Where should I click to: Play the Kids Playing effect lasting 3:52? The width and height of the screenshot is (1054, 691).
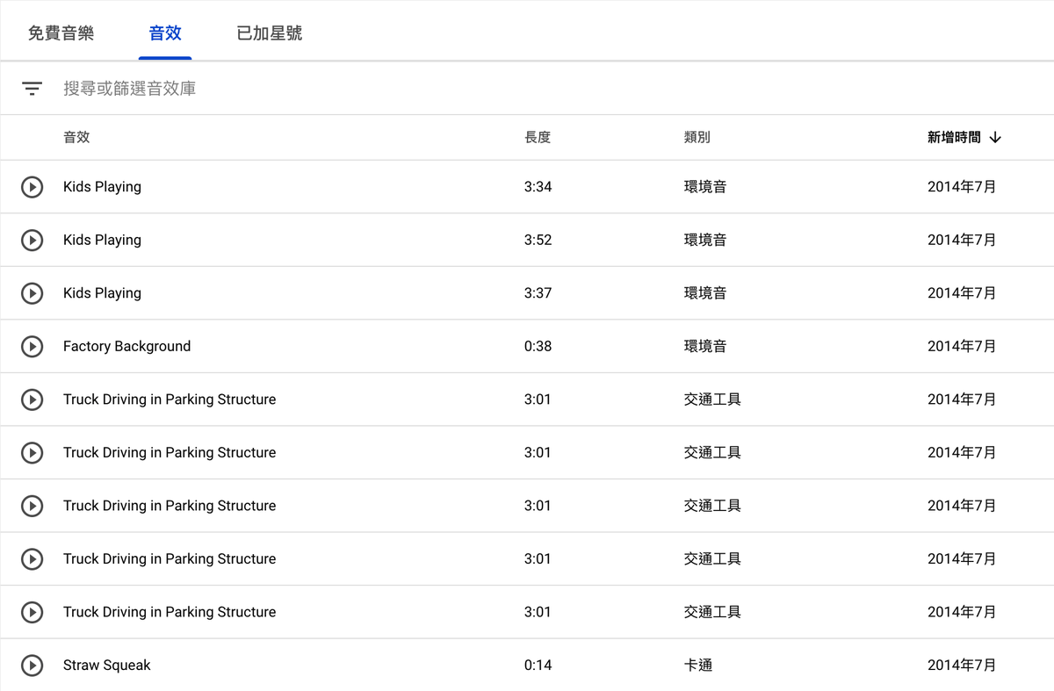(32, 240)
